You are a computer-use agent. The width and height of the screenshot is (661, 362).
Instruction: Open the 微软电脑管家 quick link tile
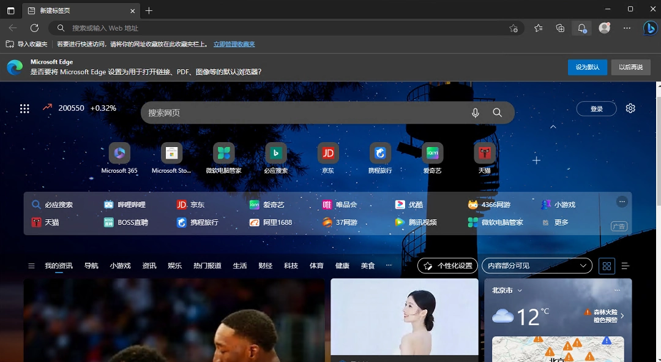coord(224,159)
